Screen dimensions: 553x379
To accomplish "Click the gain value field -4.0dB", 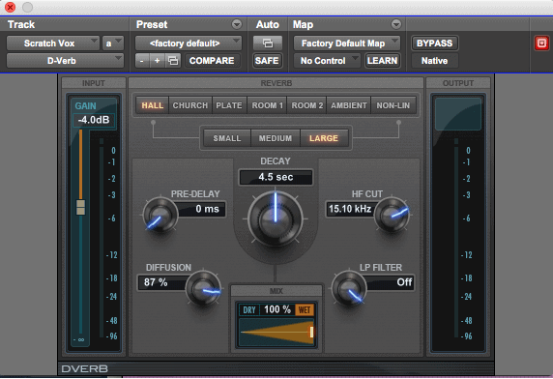I will (94, 120).
